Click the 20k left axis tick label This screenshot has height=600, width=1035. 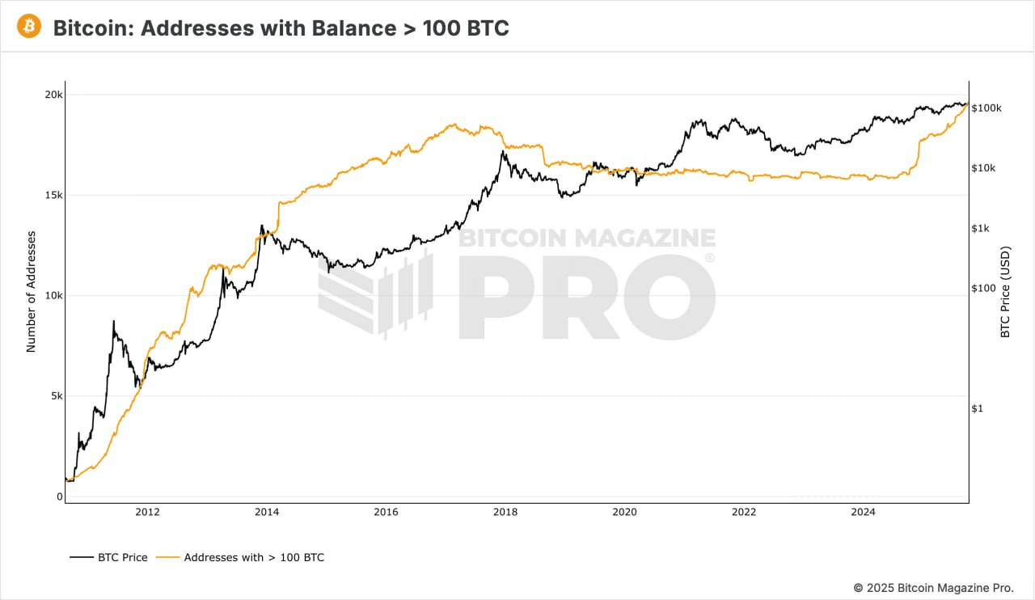pyautogui.click(x=53, y=95)
